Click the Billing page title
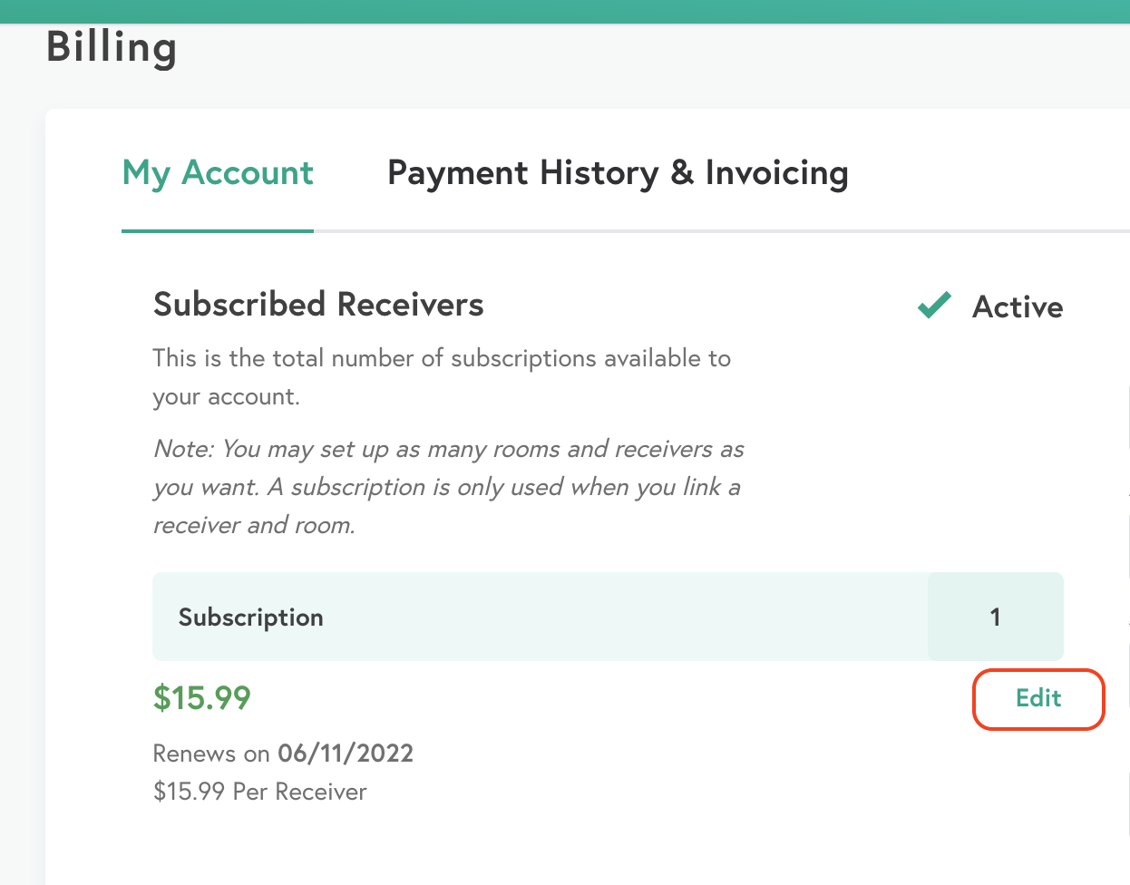Viewport: 1130px width, 885px height. point(112,48)
